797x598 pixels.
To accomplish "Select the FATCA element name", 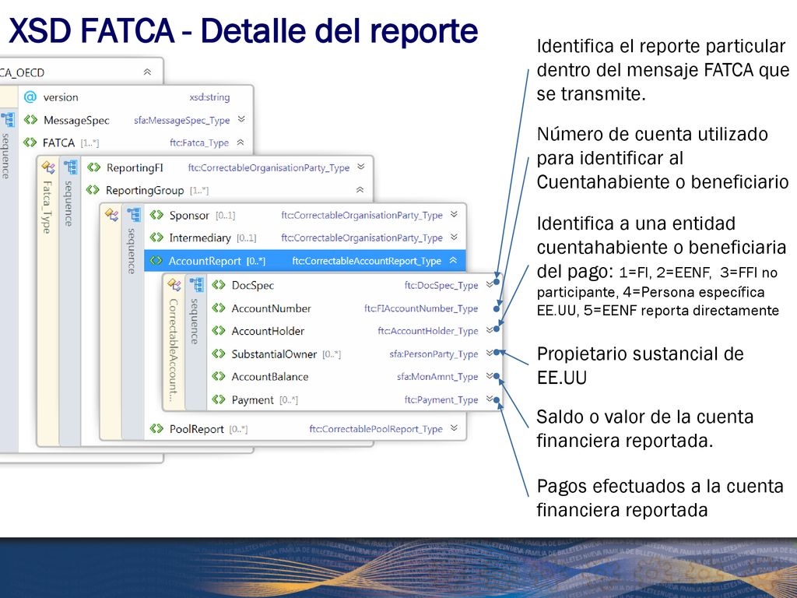I will click(x=58, y=143).
